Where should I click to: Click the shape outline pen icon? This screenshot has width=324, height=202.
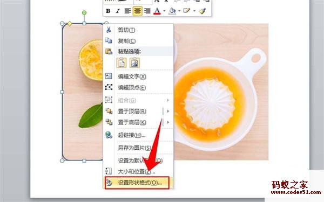pyautogui.click(x=187, y=11)
